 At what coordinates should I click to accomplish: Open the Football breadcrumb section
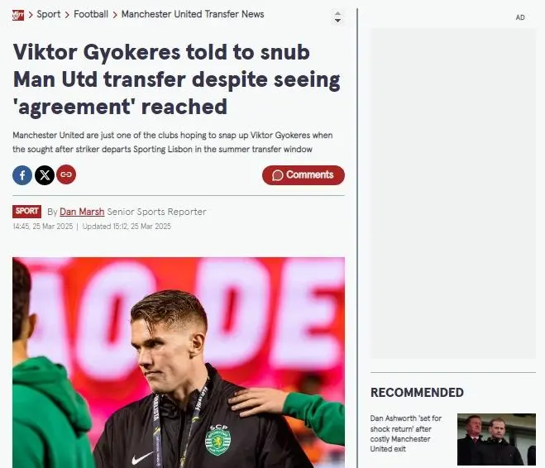[91, 14]
